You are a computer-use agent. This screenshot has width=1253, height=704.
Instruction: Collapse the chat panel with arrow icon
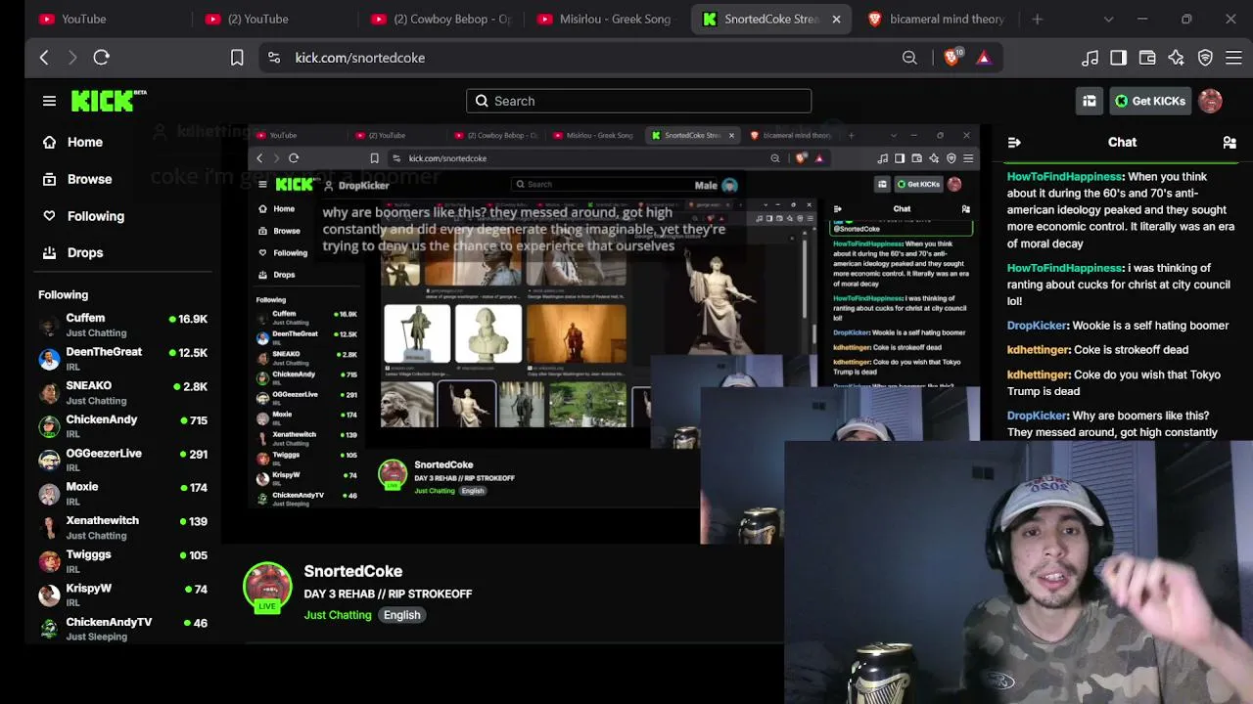click(x=1014, y=143)
